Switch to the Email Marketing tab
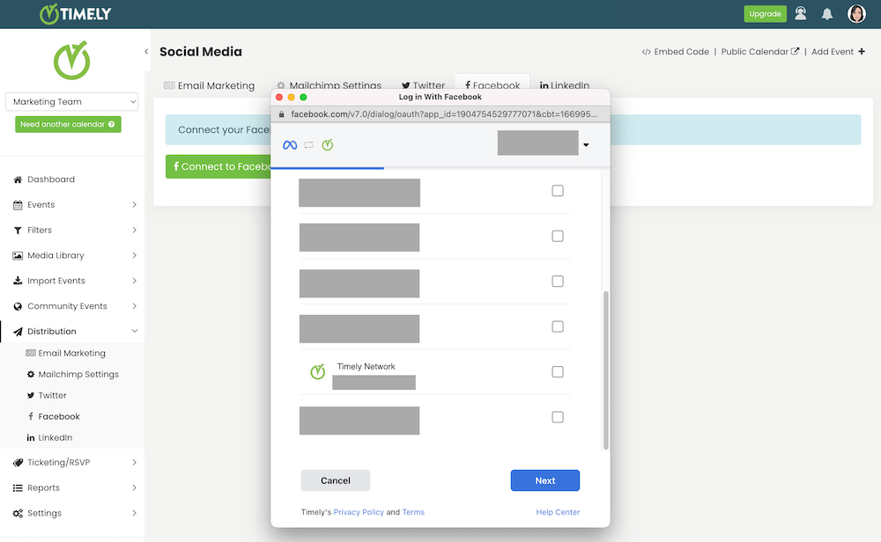The height and width of the screenshot is (542, 881). (x=209, y=85)
